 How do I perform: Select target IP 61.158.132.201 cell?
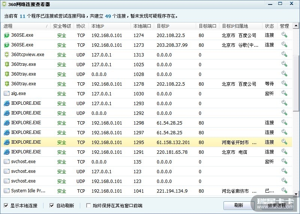(173, 143)
